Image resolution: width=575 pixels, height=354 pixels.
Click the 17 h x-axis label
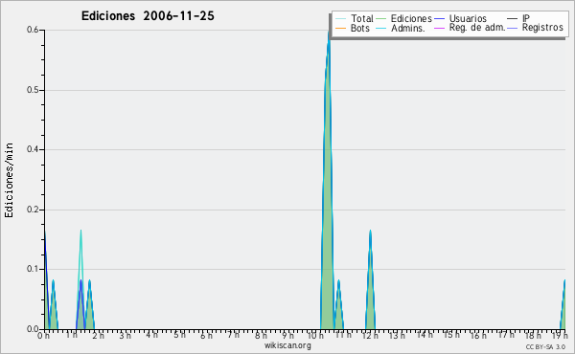pos(506,335)
